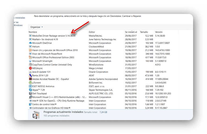Click the Centro de control Intel icon
The width and height of the screenshot is (207, 134).
click(x=30, y=104)
